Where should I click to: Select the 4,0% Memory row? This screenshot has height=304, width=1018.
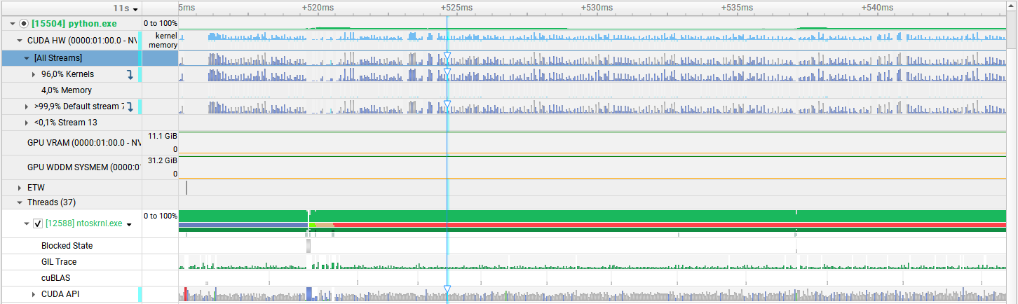[67, 90]
